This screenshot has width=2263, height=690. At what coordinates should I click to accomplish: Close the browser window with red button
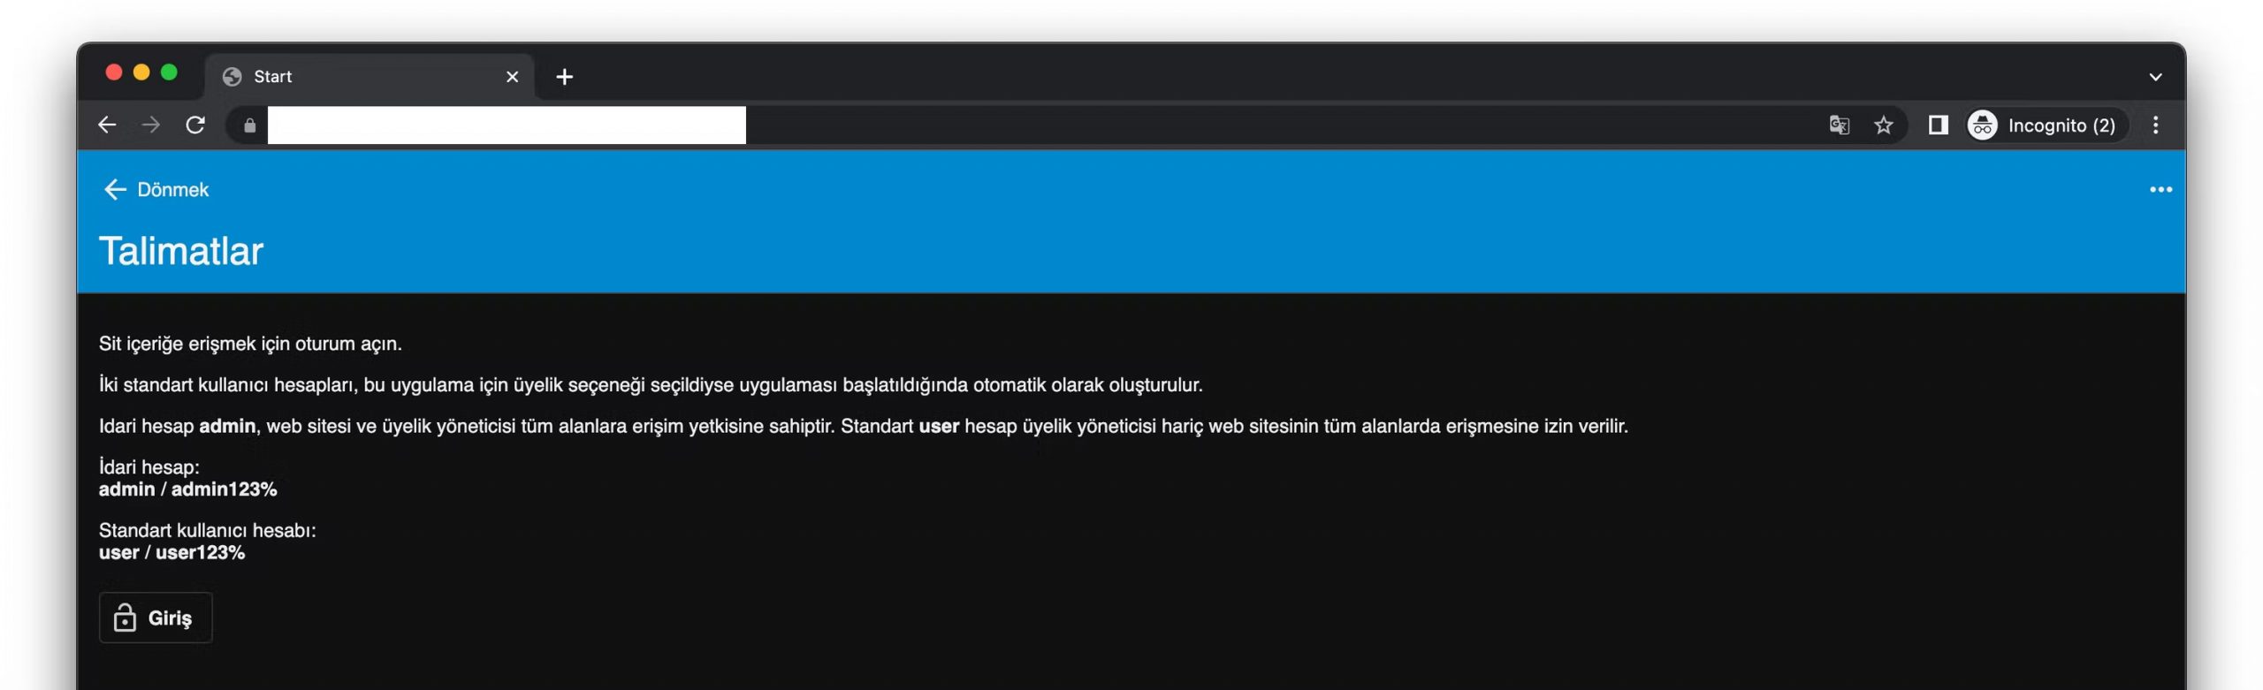[x=114, y=72]
